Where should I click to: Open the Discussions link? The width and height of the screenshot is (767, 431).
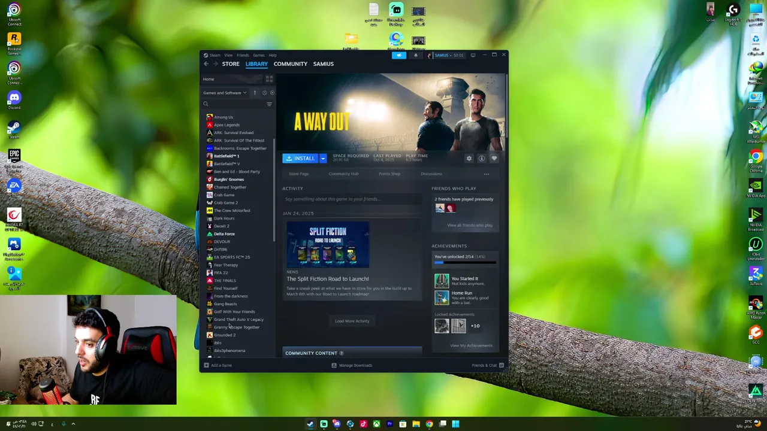tap(431, 174)
